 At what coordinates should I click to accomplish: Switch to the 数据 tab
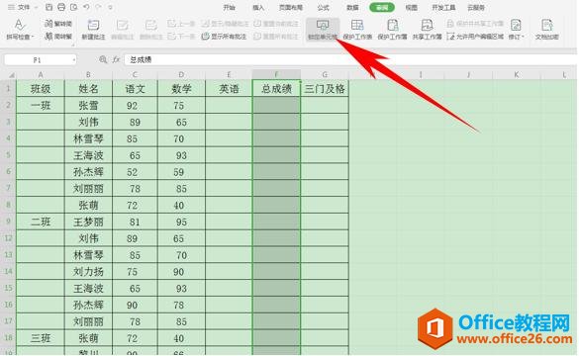pos(352,7)
